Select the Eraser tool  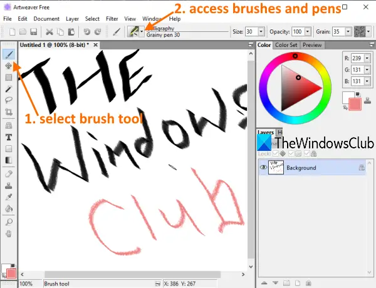[9, 173]
